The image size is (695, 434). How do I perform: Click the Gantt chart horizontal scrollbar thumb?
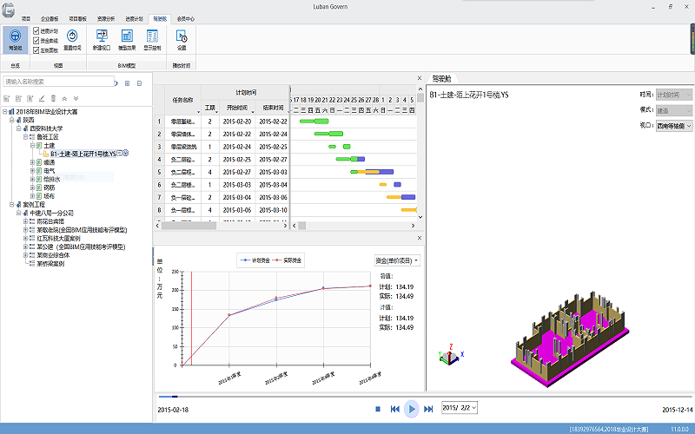click(x=301, y=226)
